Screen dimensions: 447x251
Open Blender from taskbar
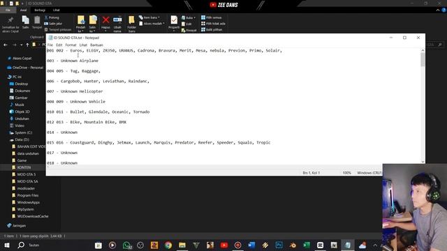point(293,245)
